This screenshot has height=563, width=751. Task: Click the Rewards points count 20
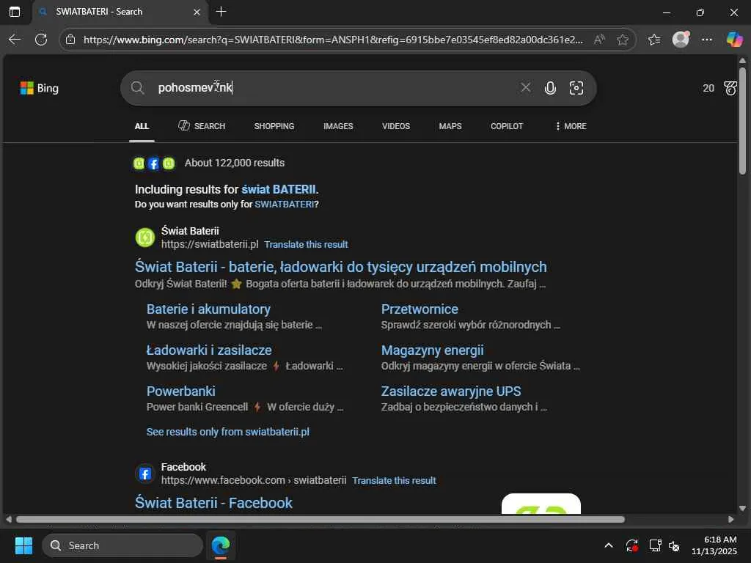708,88
